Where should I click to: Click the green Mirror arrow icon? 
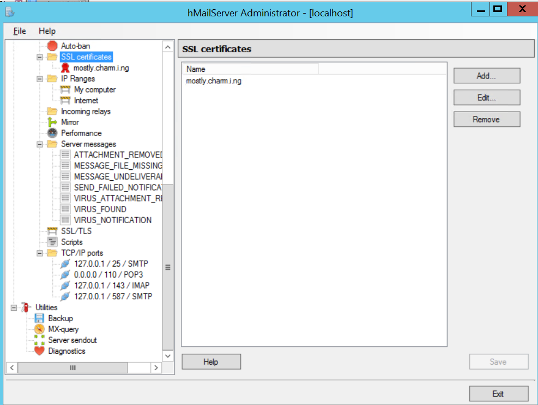(52, 122)
